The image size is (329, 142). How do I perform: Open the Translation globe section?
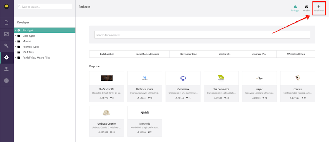tap(7, 81)
